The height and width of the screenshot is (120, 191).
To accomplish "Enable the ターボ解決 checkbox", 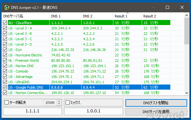I will 6,102.
